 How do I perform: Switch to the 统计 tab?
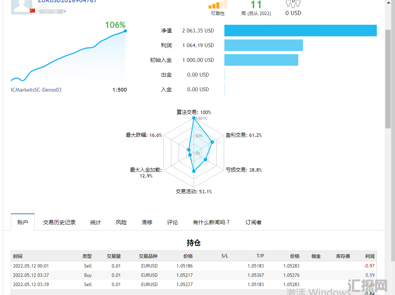pyautogui.click(x=96, y=222)
